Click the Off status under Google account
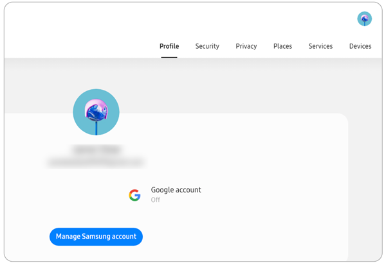 [155, 200]
